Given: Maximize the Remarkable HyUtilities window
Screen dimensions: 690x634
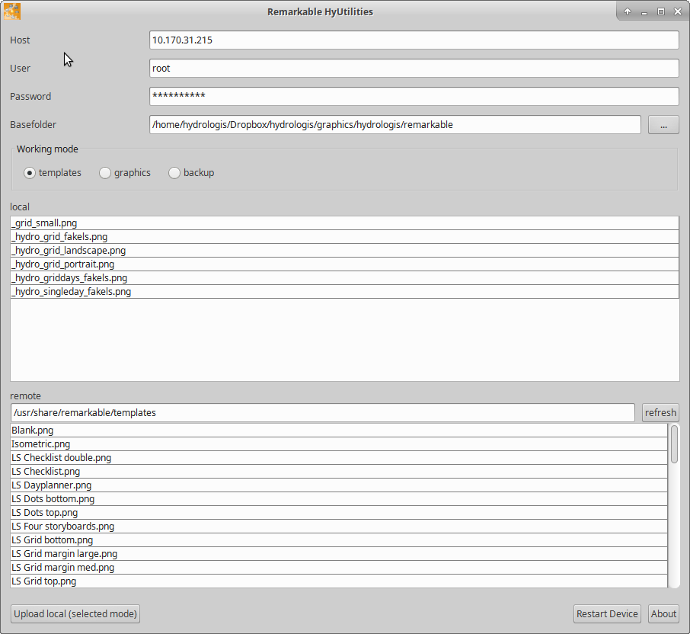Looking at the screenshot, I should coord(661,12).
